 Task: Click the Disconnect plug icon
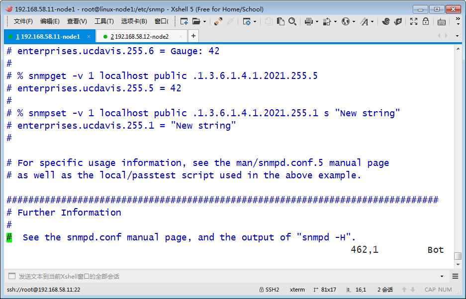pos(218,21)
